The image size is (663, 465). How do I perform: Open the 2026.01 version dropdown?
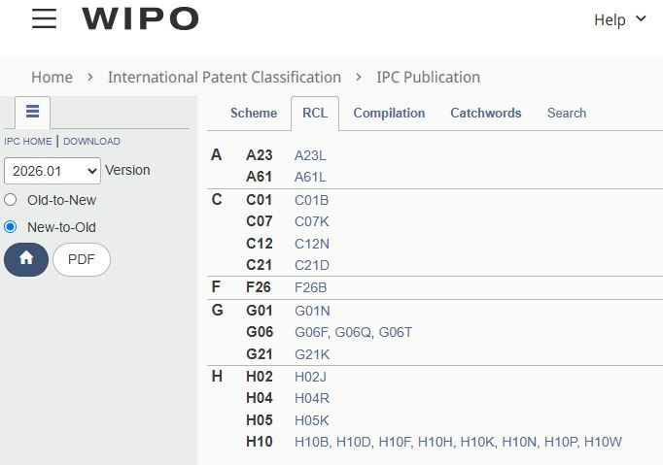pyautogui.click(x=52, y=171)
